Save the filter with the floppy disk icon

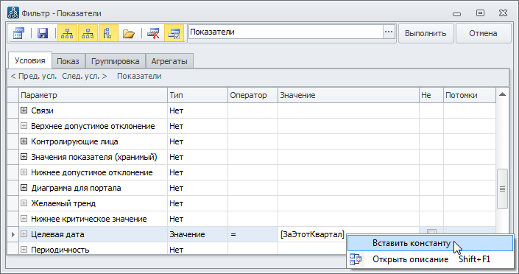tap(43, 33)
